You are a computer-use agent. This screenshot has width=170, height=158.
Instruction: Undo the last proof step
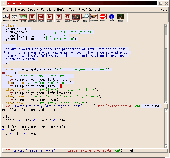[41, 18]
